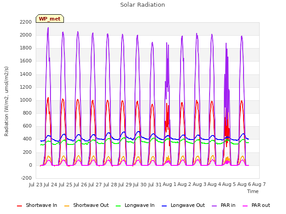Screen dimensions: 286x214
Task: Click the 800 y-axis tick label
Action: [x=27, y=113]
